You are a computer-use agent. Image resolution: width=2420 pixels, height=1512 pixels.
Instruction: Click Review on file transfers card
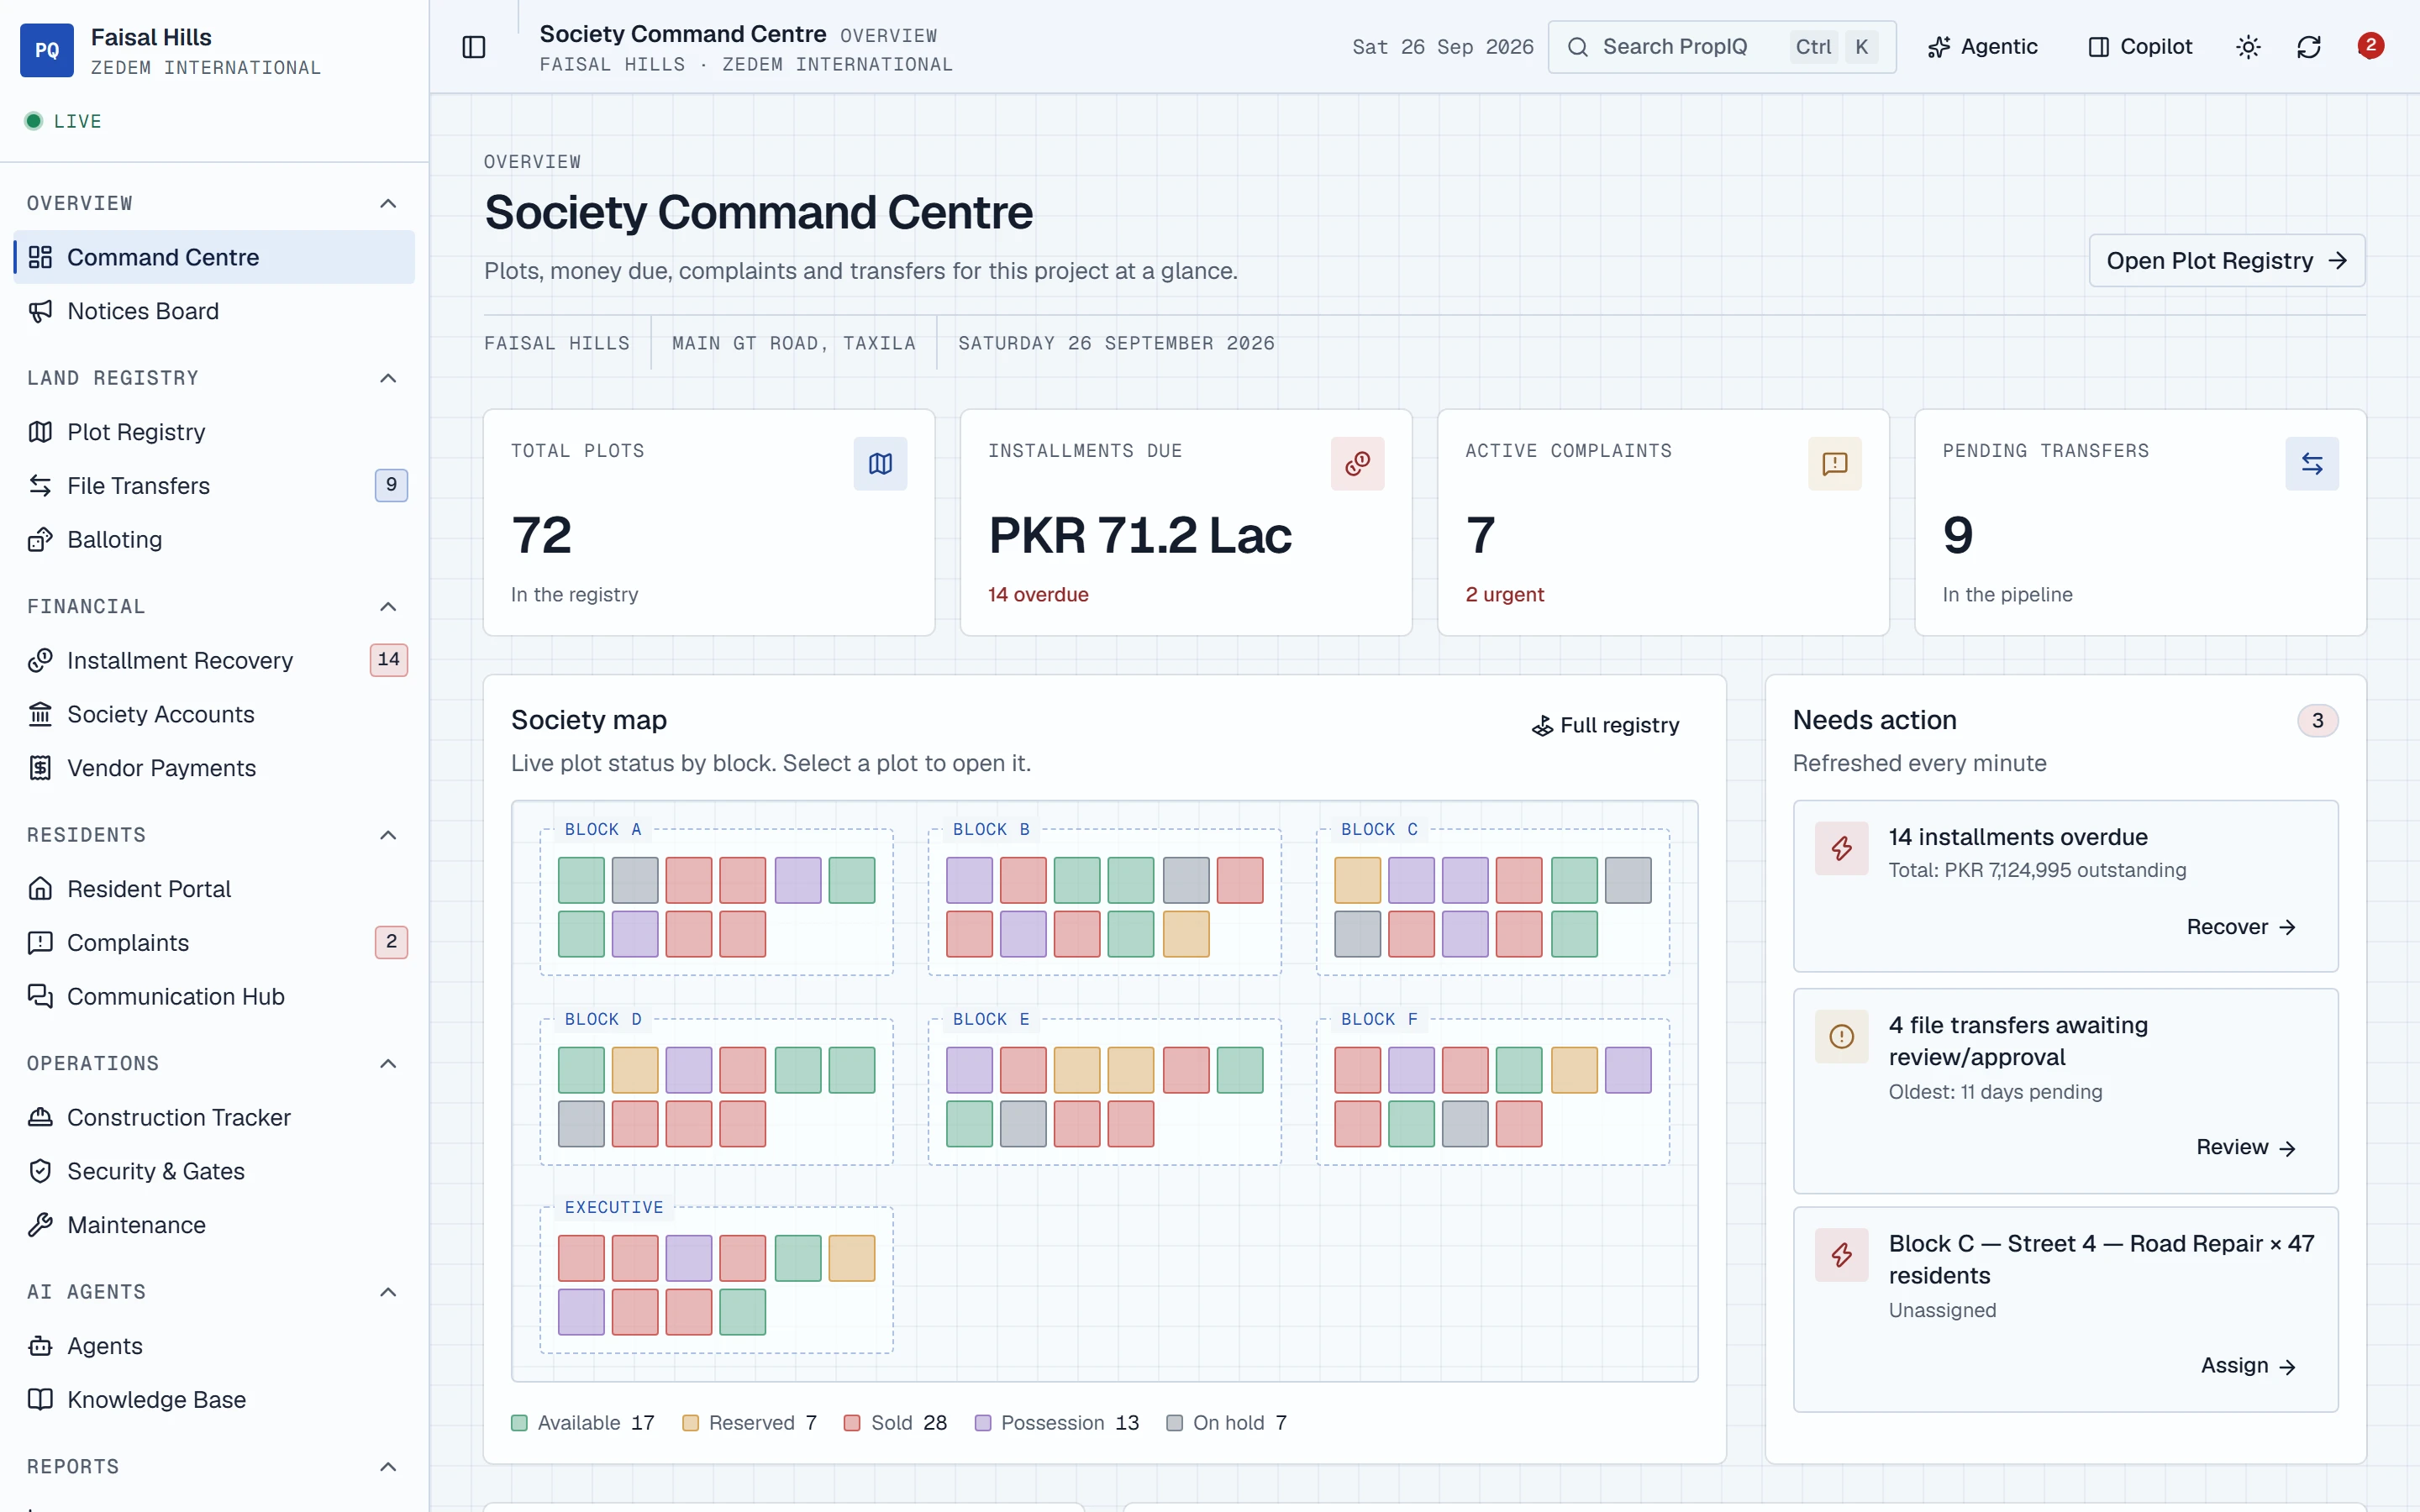pyautogui.click(x=2246, y=1148)
